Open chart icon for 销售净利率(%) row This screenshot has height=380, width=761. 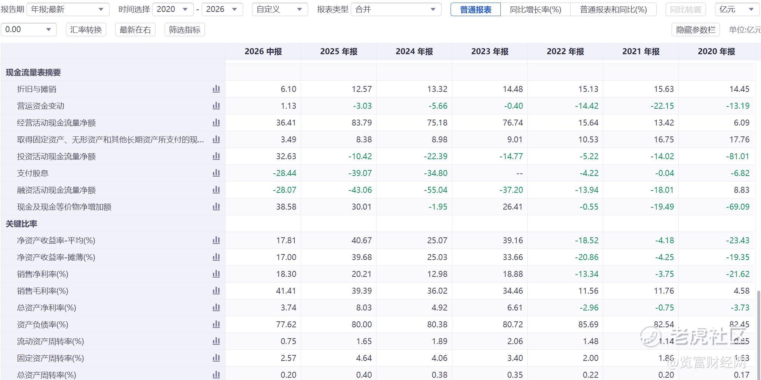tap(216, 274)
